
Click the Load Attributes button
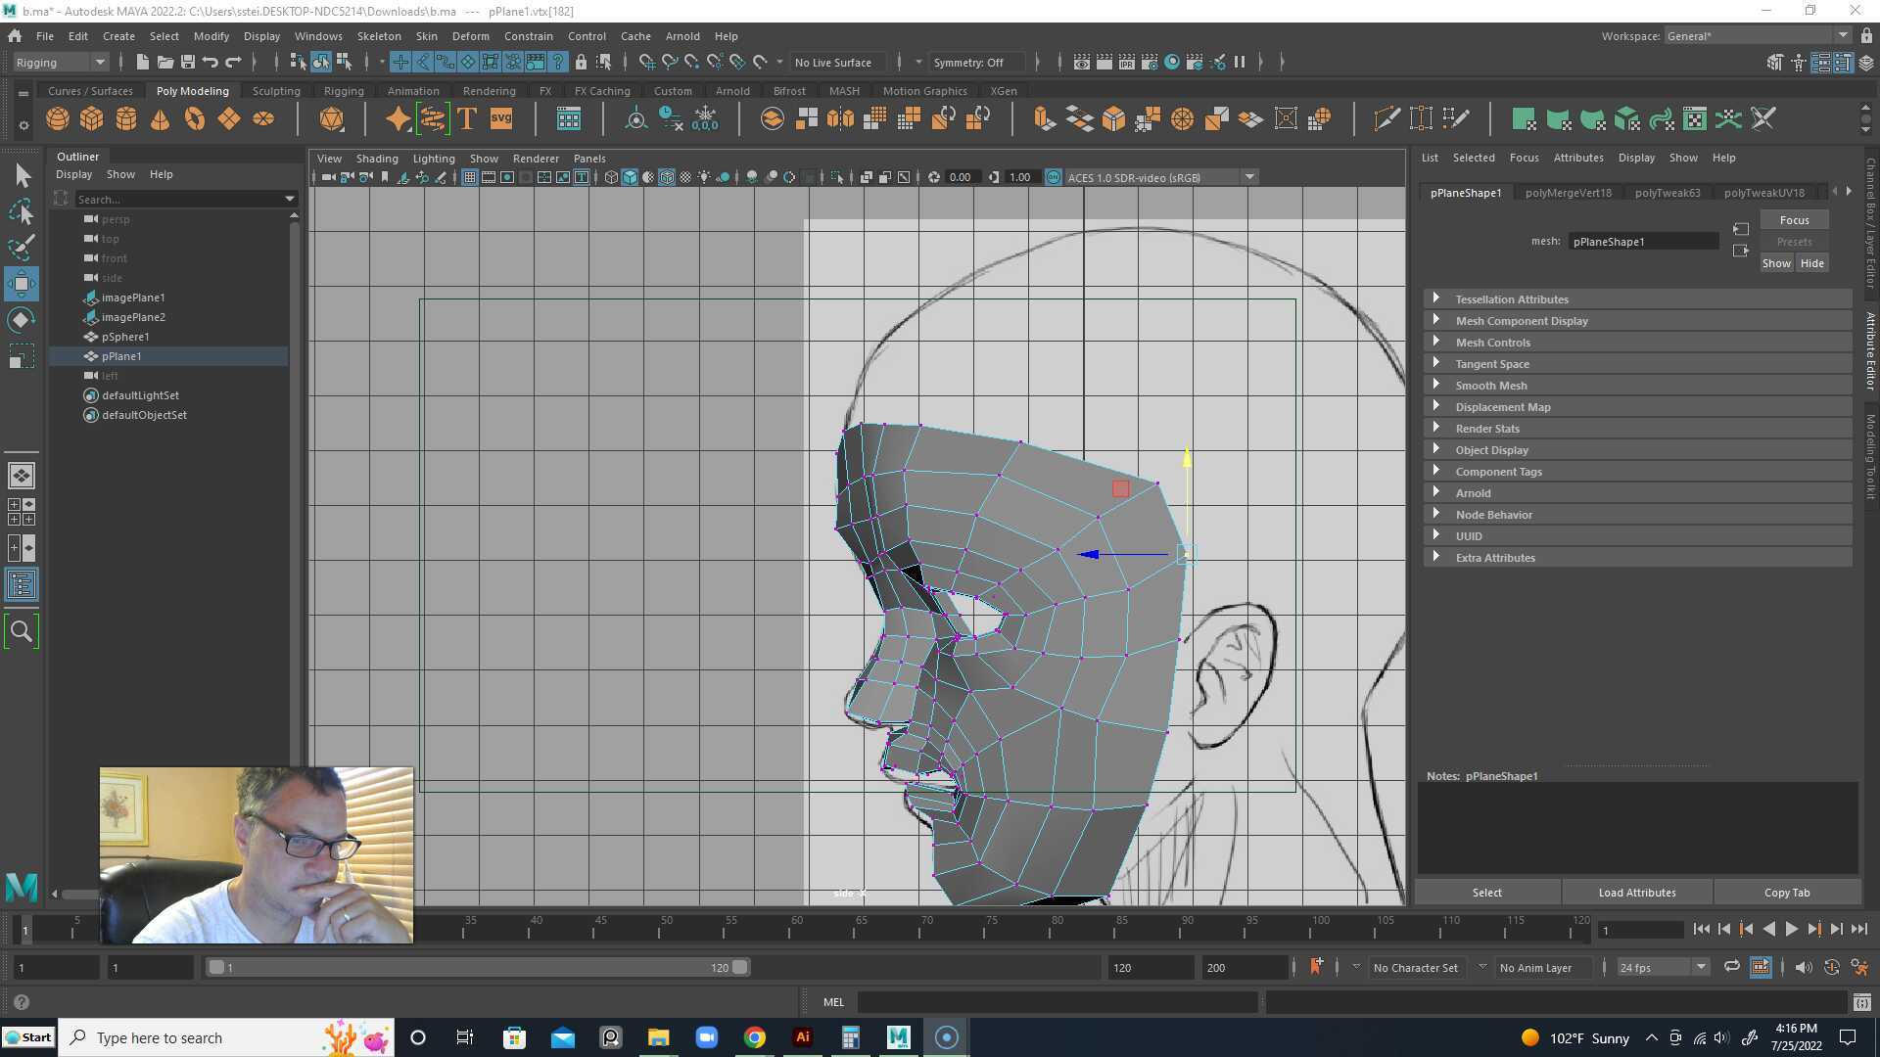(1636, 892)
